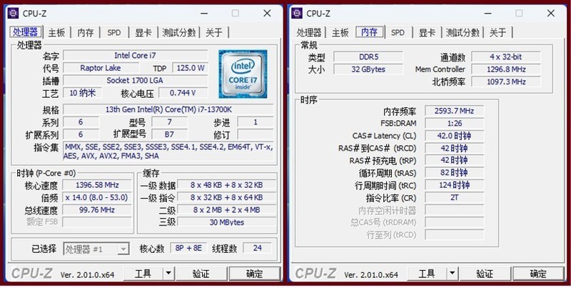Close the left CPU-Z window
Image resolution: width=571 pixels, height=288 pixels.
tap(267, 14)
